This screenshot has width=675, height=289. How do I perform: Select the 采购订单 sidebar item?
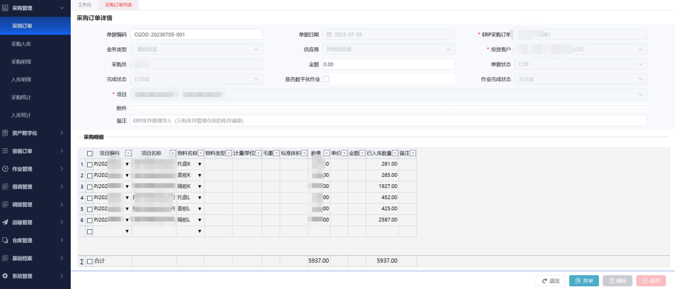coord(35,26)
